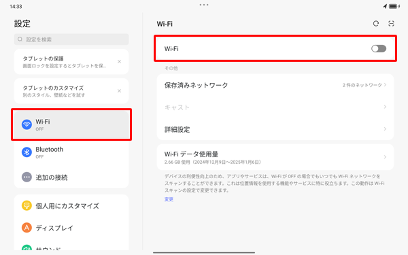408x255 pixels.
Task: Click the 設定を検索 search field
Action: (71, 39)
